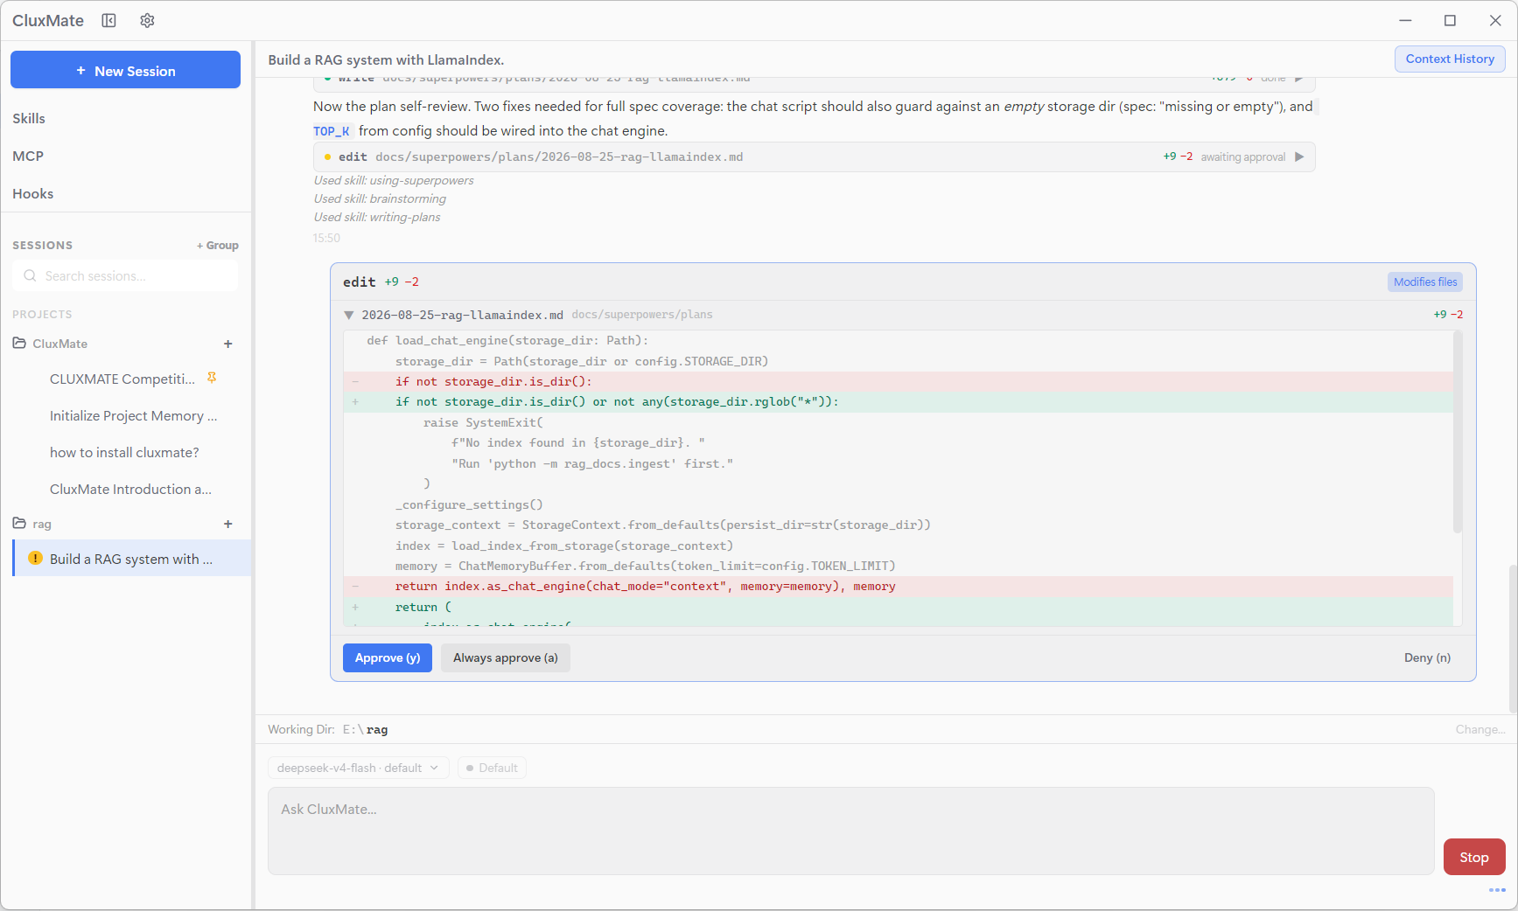Click warning icon on Build a RAG session
The height and width of the screenshot is (911, 1518).
pos(35,558)
